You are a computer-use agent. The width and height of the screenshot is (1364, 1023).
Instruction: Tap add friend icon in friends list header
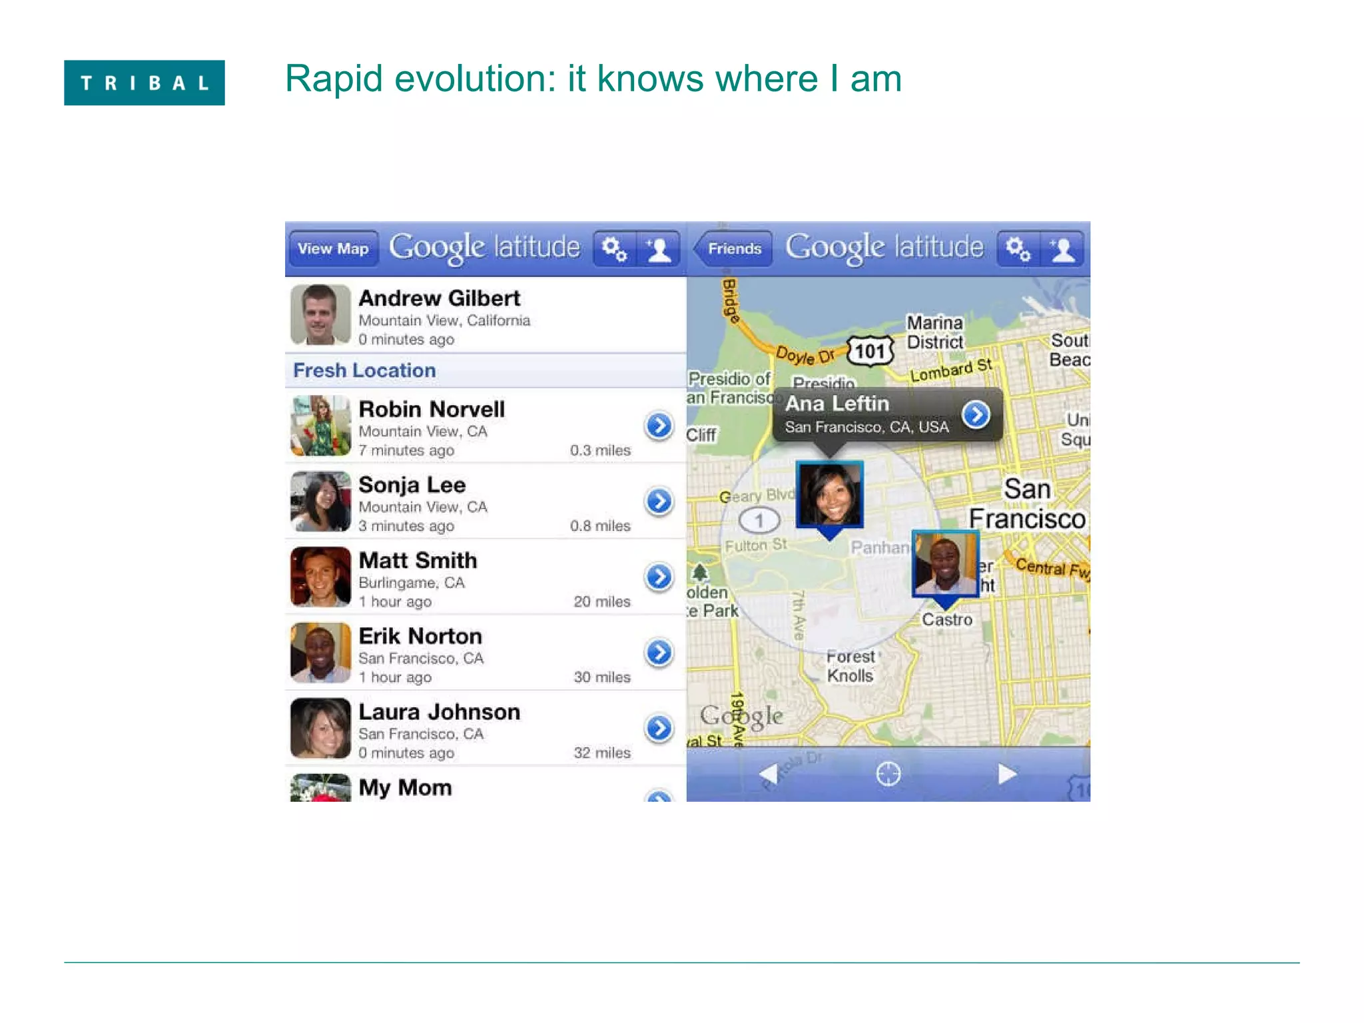[x=659, y=249]
